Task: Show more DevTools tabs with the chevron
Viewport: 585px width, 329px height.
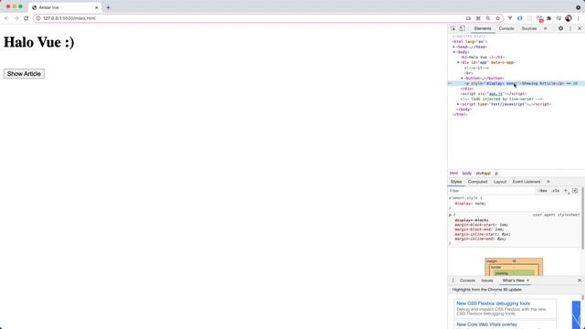Action: 545,28
